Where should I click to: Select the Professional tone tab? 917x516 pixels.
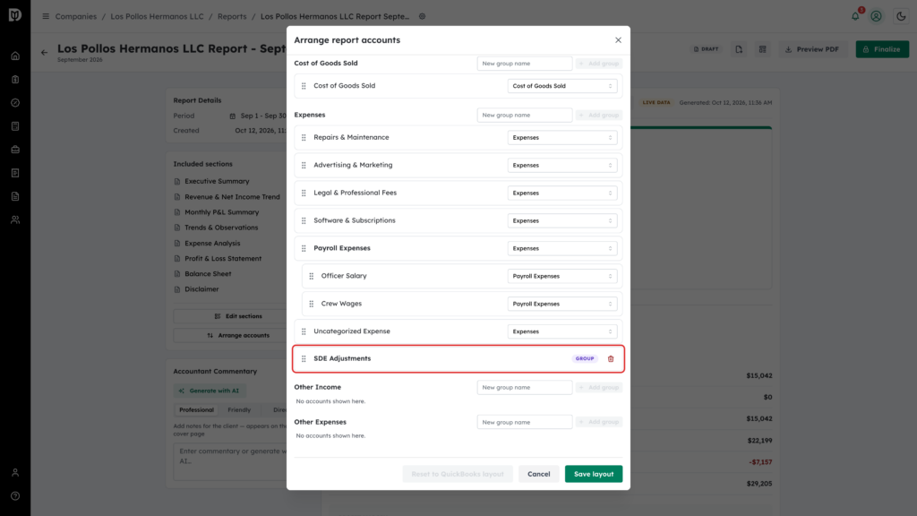click(x=196, y=410)
